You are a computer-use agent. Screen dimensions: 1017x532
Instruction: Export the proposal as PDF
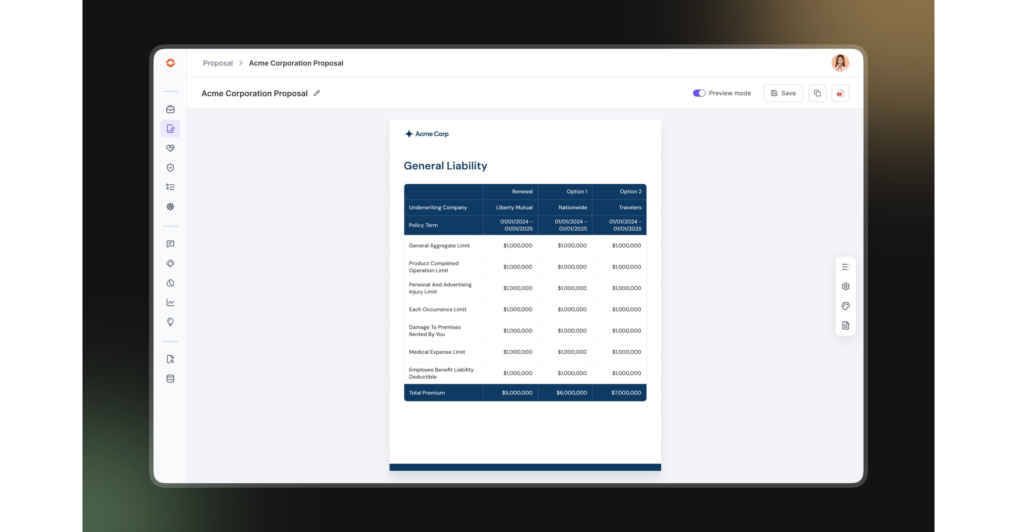pos(840,93)
